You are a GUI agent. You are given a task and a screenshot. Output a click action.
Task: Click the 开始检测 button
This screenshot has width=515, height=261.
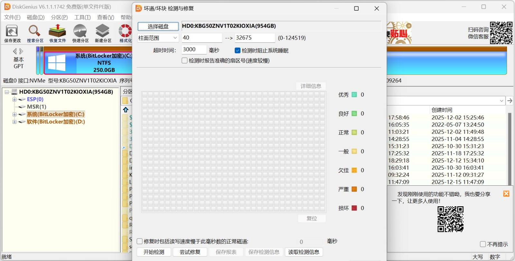click(x=154, y=252)
